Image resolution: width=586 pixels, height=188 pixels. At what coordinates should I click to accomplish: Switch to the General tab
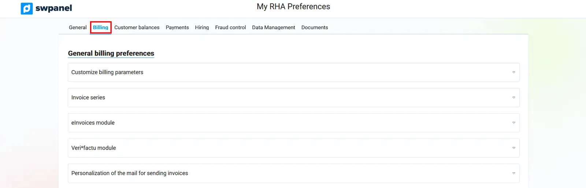78,27
